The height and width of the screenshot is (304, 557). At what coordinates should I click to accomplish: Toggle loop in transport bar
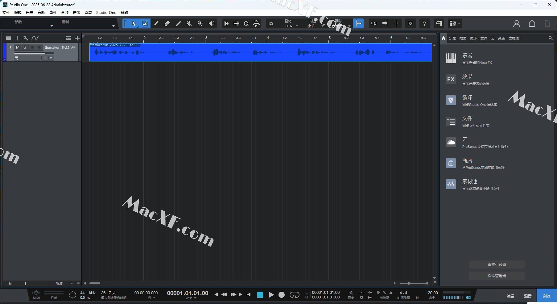(x=295, y=295)
